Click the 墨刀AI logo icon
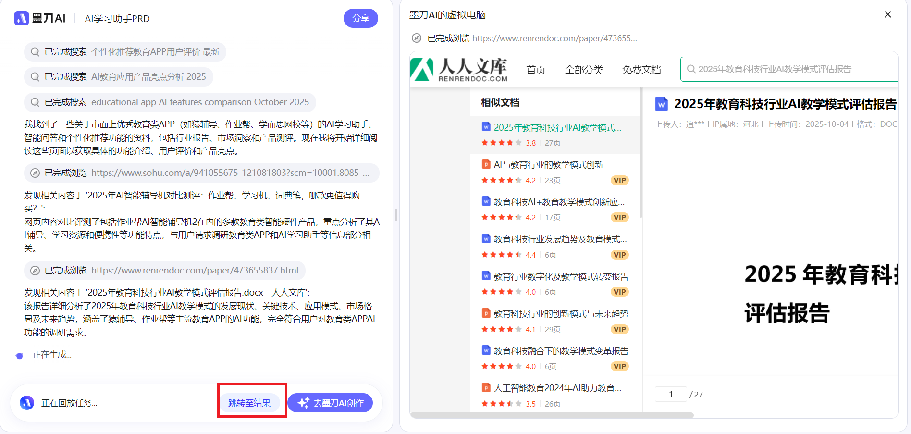This screenshot has width=911, height=434. point(22,18)
